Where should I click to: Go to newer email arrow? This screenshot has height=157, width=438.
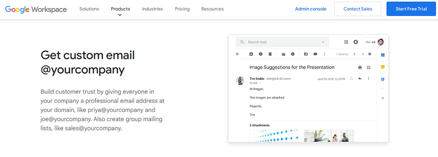[354, 54]
